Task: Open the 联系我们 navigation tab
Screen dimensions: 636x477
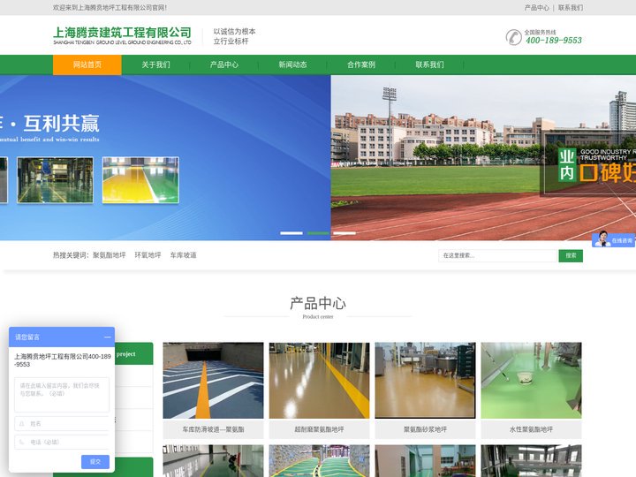Action: click(x=430, y=64)
